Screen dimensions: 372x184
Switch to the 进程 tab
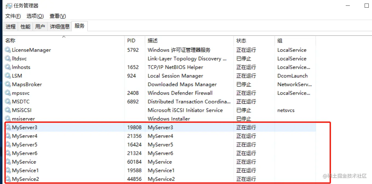pyautogui.click(x=11, y=26)
